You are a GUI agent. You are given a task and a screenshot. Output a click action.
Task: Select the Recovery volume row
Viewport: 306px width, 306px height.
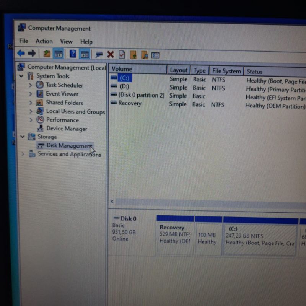130,103
